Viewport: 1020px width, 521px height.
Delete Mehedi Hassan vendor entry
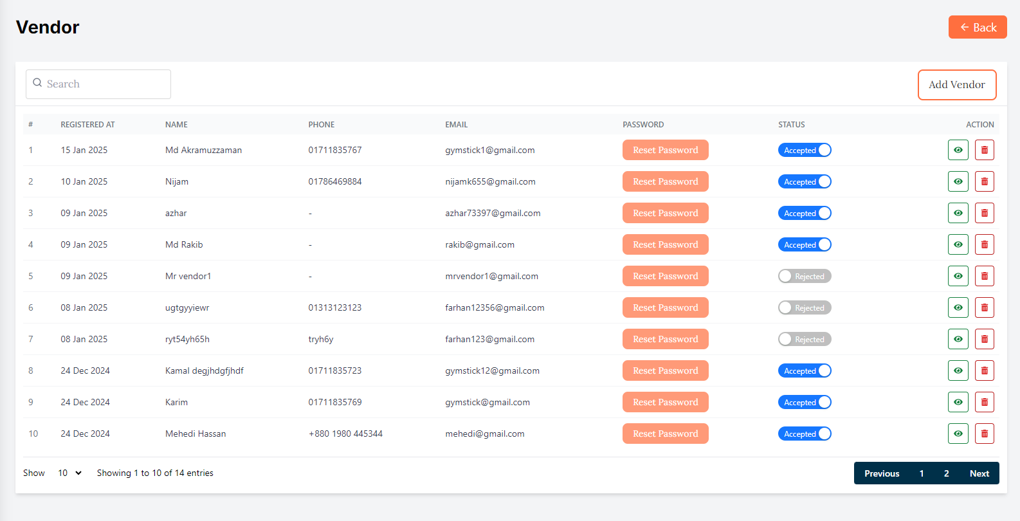pyautogui.click(x=984, y=434)
